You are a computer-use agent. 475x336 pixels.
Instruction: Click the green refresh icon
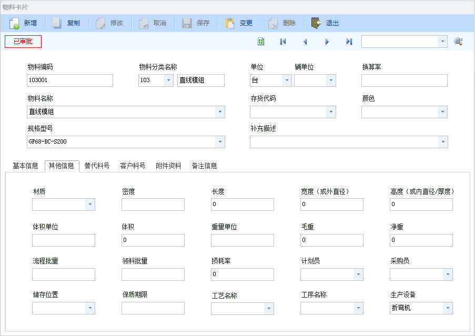[261, 42]
